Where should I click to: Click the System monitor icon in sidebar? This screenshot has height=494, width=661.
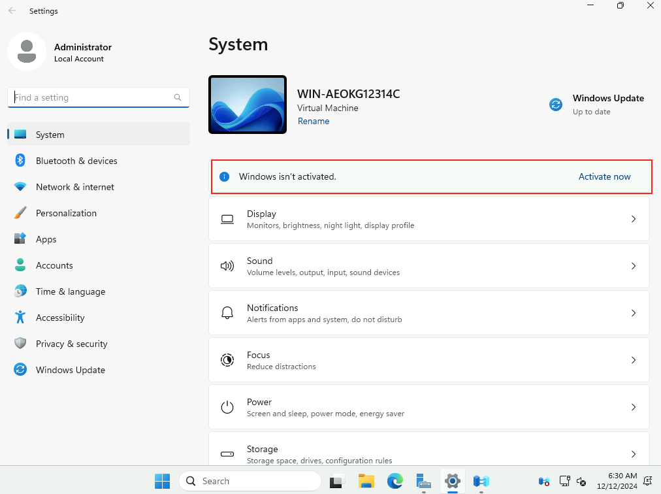coord(20,135)
